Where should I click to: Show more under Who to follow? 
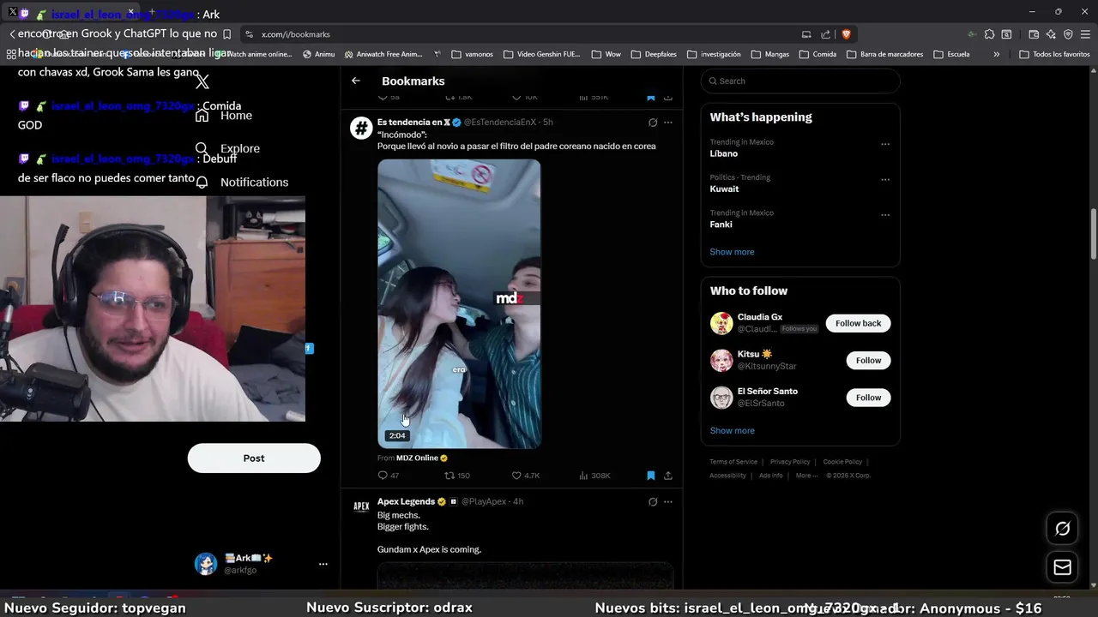(x=732, y=431)
